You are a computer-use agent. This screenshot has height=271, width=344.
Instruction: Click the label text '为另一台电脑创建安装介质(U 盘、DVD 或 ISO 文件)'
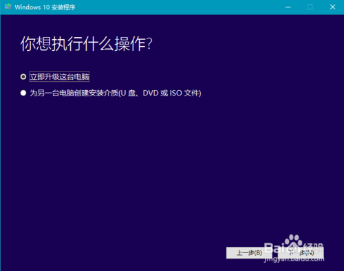[x=116, y=93]
